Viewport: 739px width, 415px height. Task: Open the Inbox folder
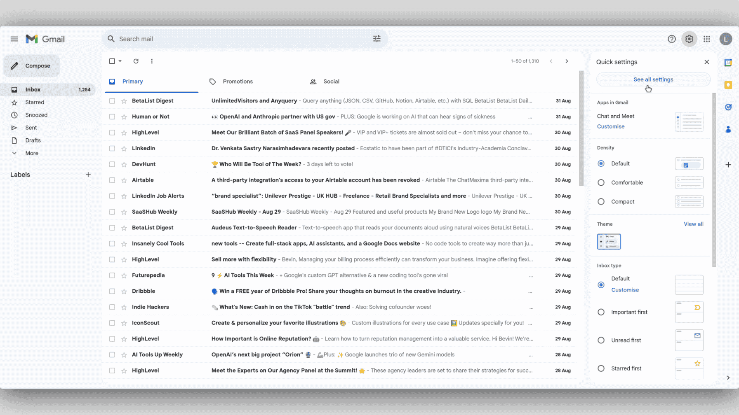[48, 90]
